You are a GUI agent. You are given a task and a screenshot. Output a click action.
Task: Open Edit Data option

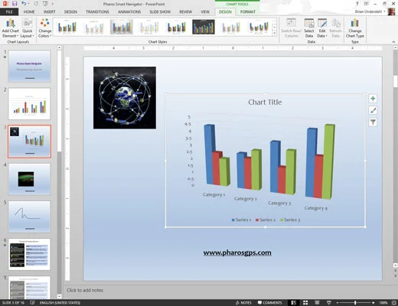322,28
